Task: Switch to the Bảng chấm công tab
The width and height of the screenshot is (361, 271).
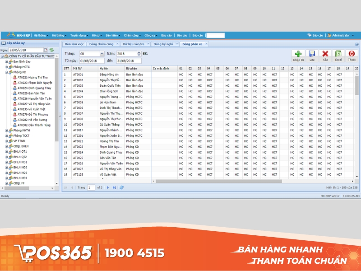Action: (101, 44)
